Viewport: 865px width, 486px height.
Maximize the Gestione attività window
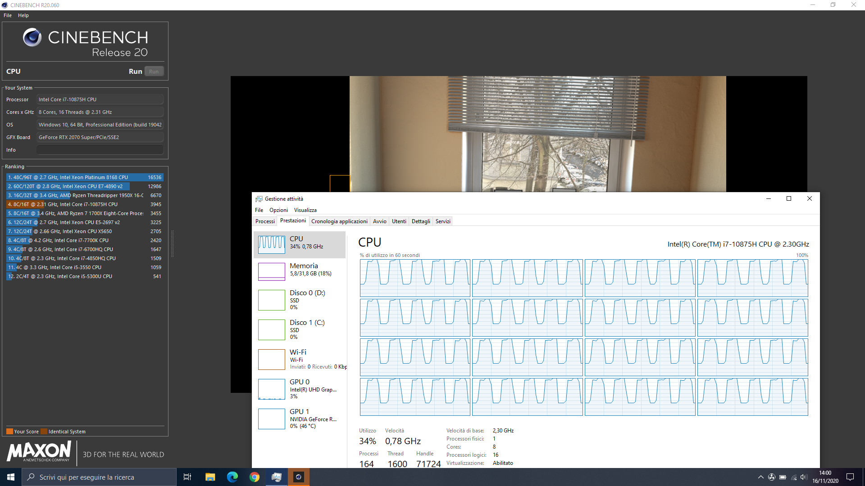(x=789, y=198)
